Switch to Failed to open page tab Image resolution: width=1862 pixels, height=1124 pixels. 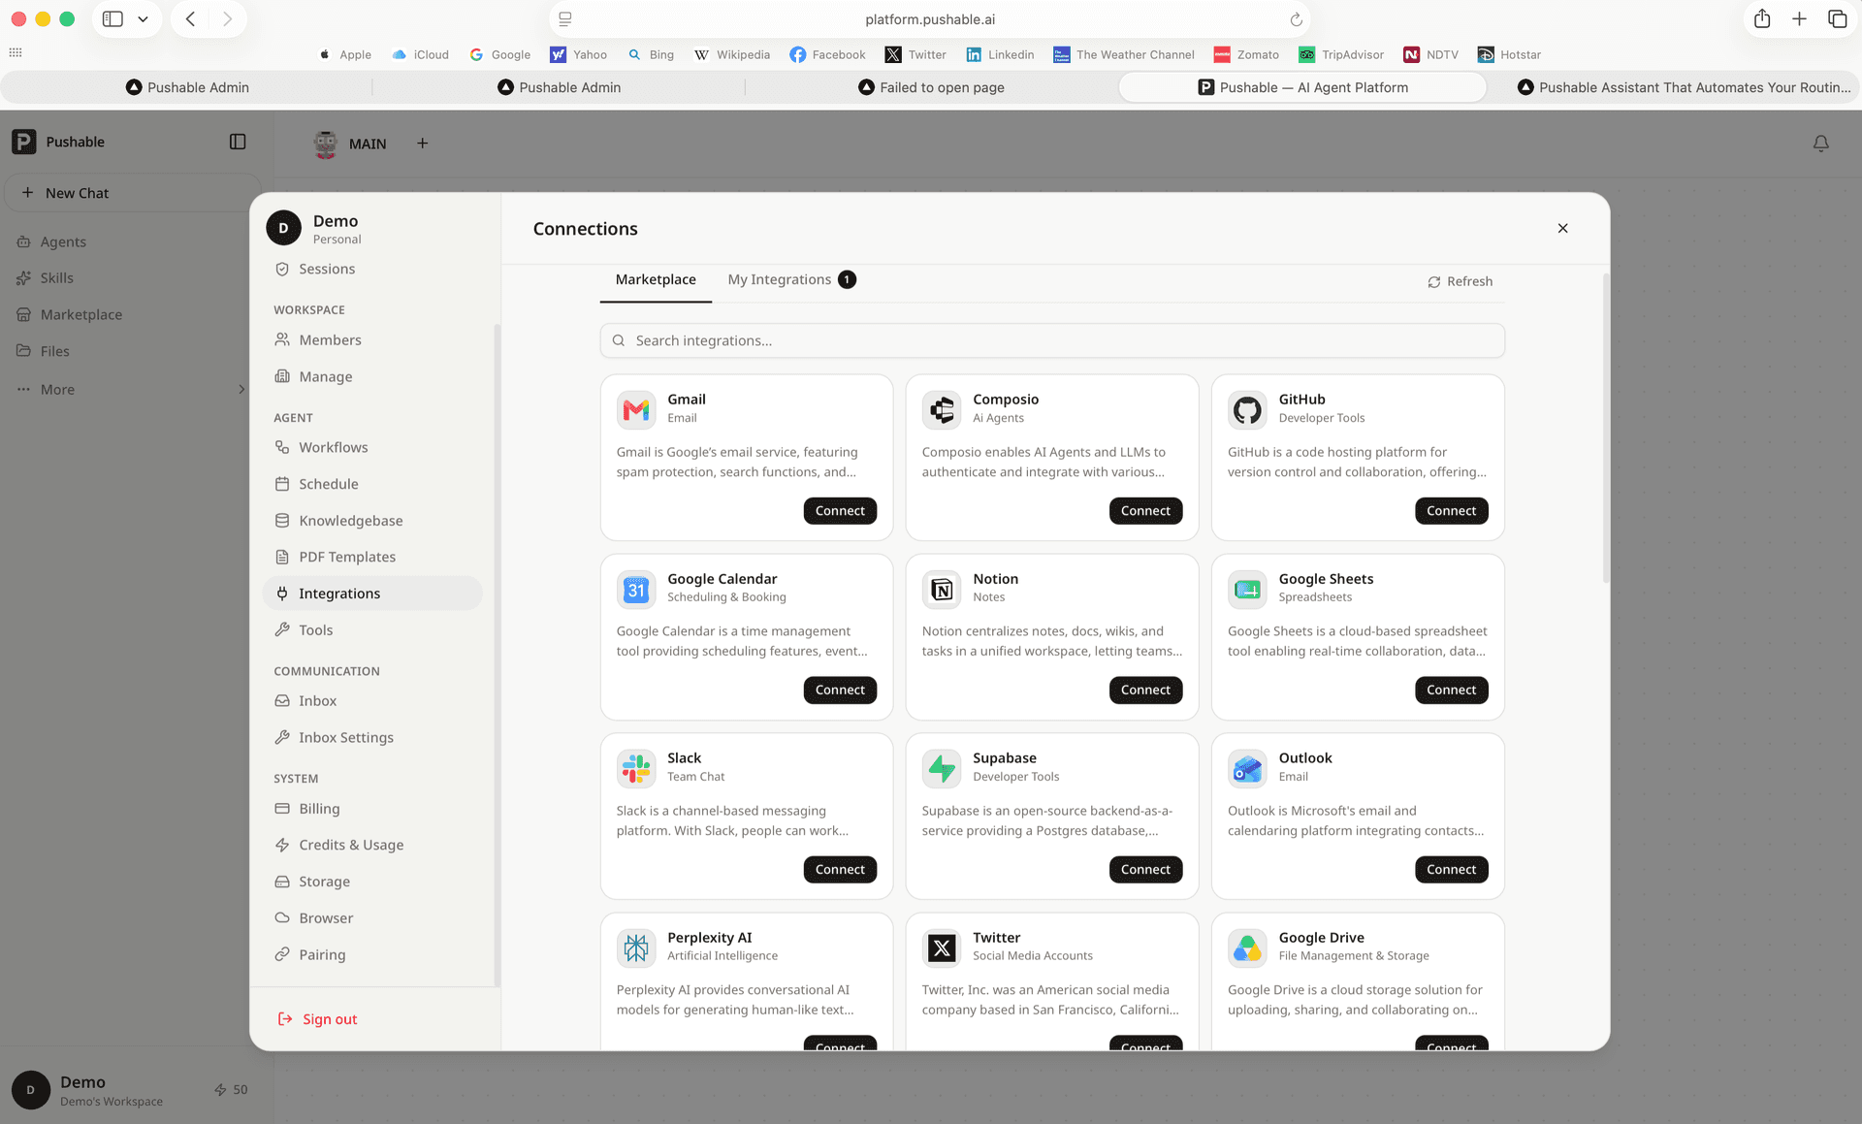[x=931, y=87]
